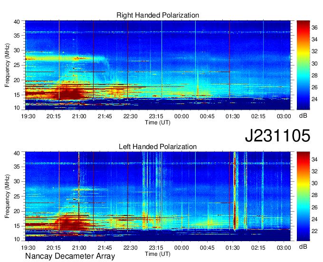Click "01:30" time tick of Right Handed plot

233,116
